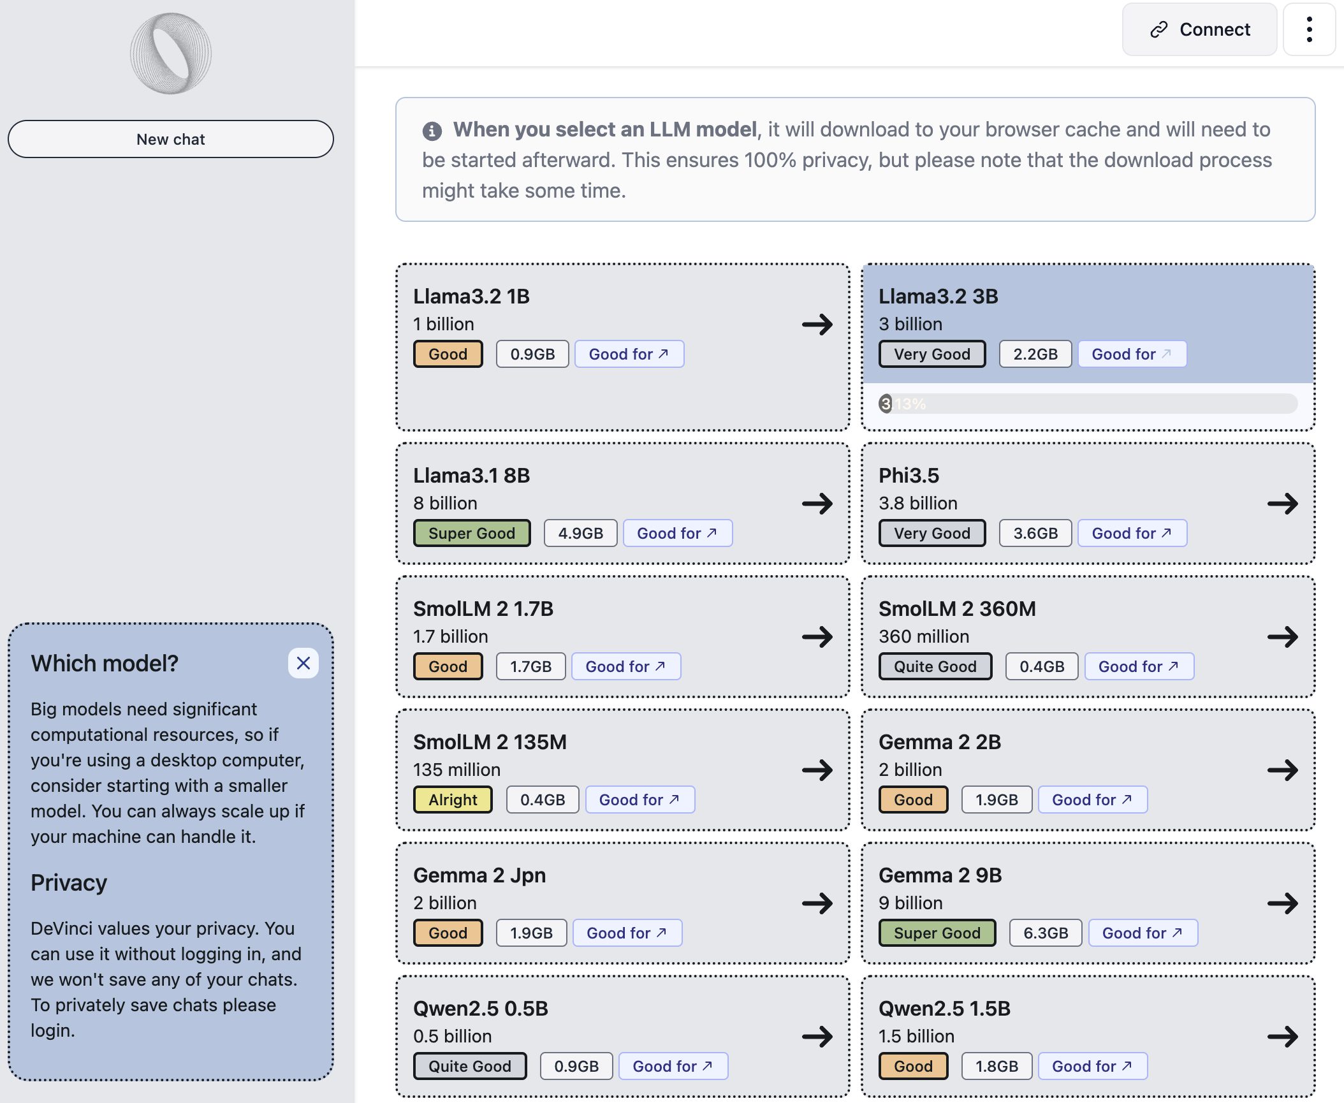This screenshot has width=1344, height=1103.
Task: Click the info icon in the notice banner
Action: pos(432,131)
